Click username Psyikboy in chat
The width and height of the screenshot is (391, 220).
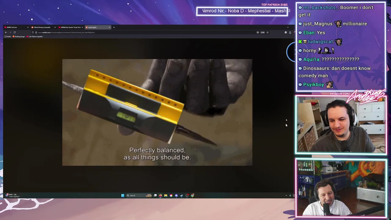coord(314,85)
